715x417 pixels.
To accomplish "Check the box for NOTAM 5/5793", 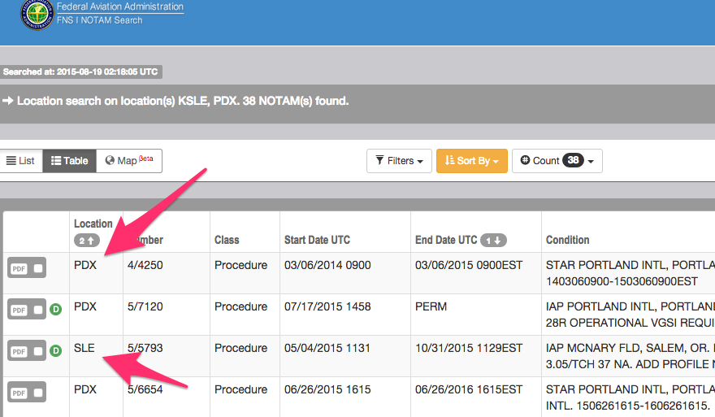I will pos(38,351).
